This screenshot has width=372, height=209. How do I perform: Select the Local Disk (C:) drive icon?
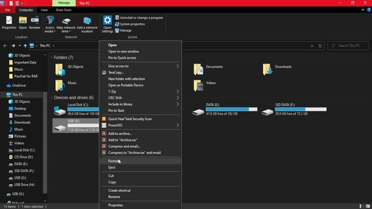pyautogui.click(x=60, y=111)
